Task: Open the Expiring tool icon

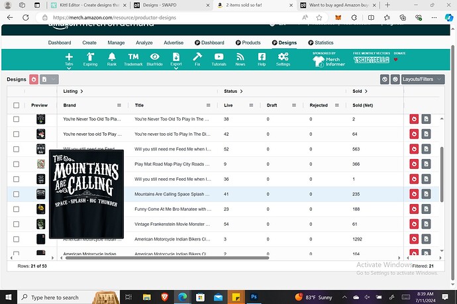Action: (90, 59)
